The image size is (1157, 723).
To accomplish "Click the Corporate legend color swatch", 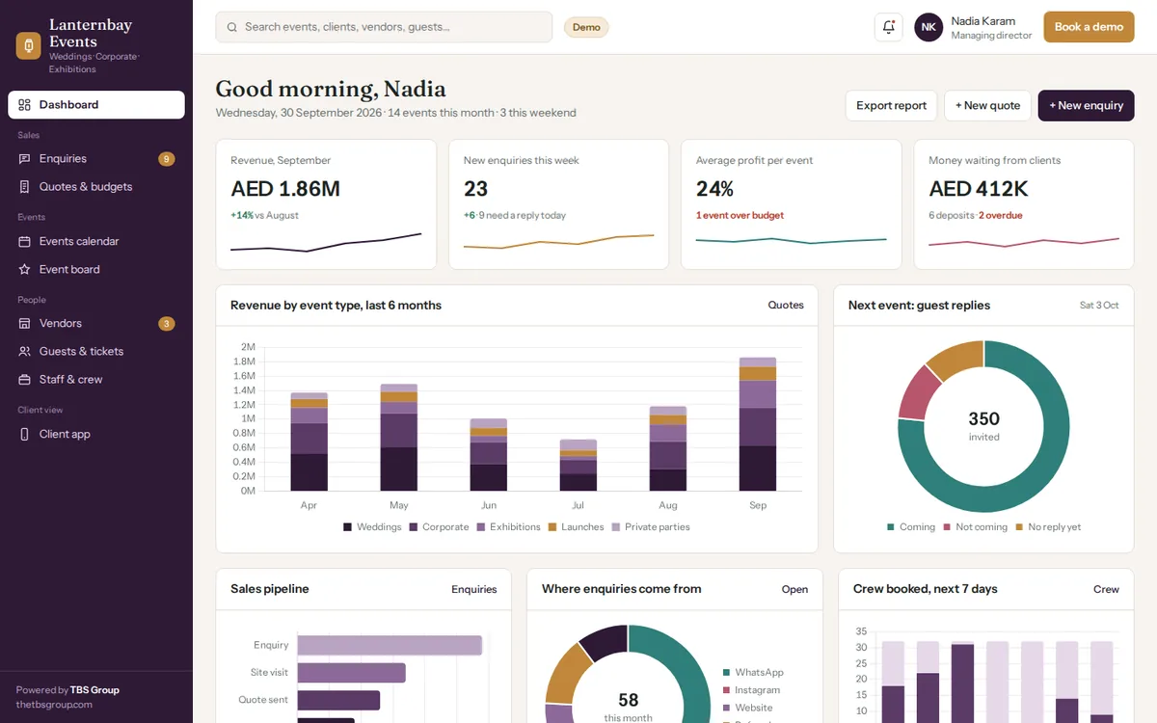I will 414,527.
